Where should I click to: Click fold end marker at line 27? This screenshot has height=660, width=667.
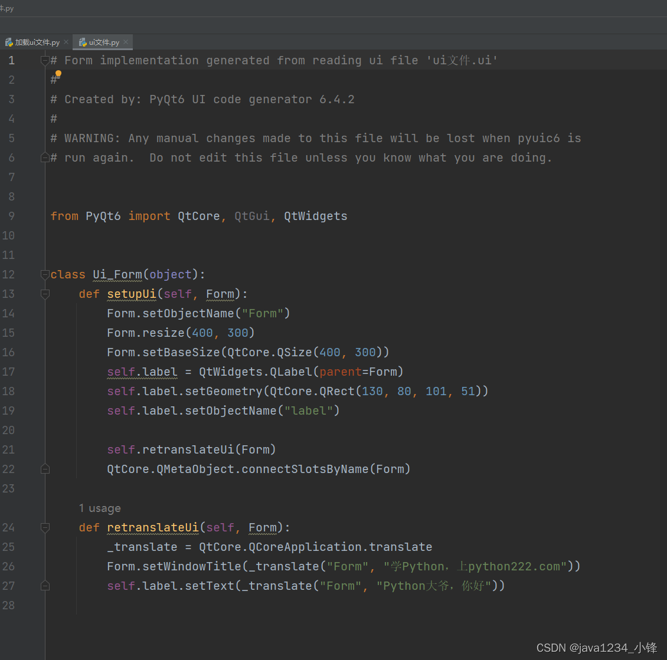click(45, 586)
